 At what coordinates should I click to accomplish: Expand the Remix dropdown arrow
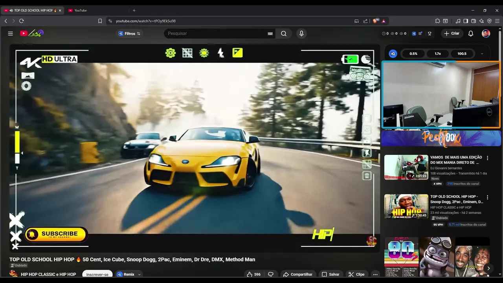tap(139, 274)
